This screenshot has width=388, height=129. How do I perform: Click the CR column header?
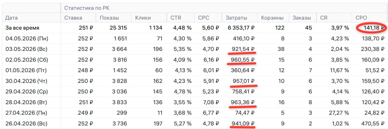click(x=323, y=18)
